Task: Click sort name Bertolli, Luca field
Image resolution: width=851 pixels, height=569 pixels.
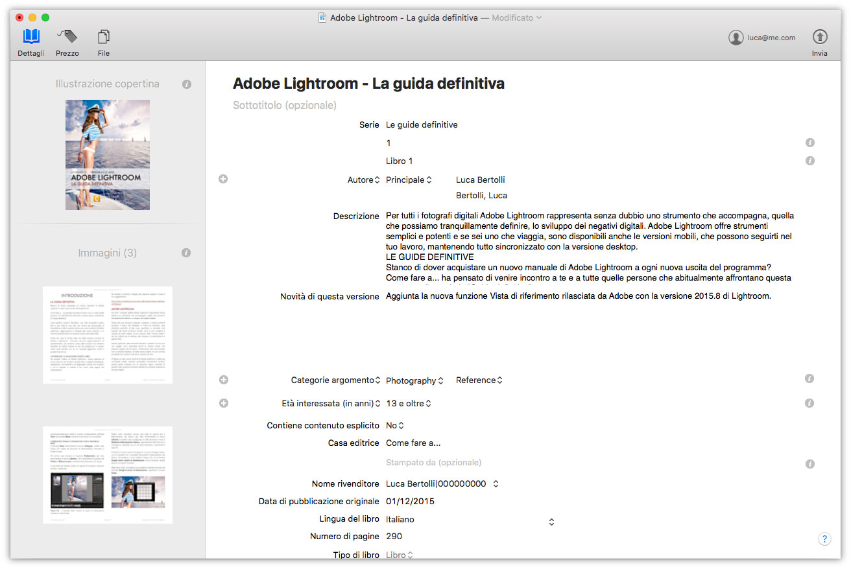Action: 482,196
